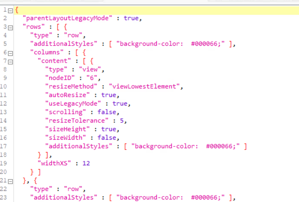Click the false value after "scrolling"
299x202 pixels.
[106, 112]
